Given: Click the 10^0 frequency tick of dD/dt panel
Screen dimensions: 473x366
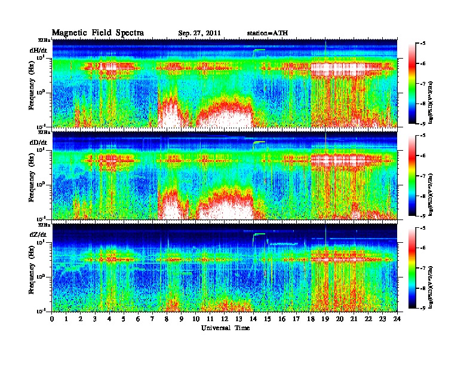Looking at the screenshot, I should tap(41, 184).
